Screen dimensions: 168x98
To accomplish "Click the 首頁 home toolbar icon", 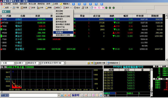I will [6, 8].
